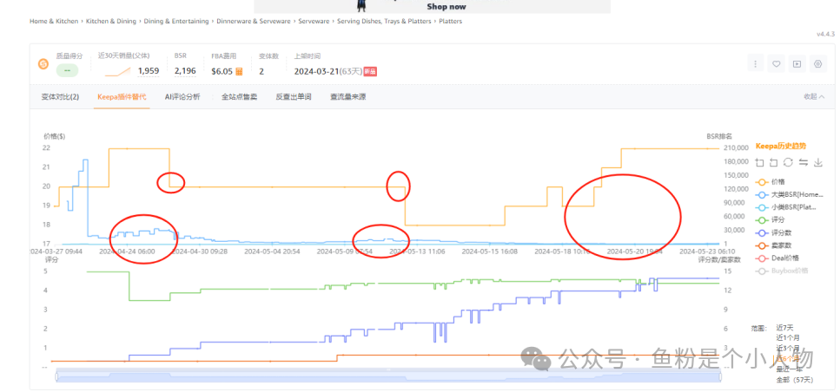Click the Dinnerware & Serveware breadcrumb

[254, 22]
